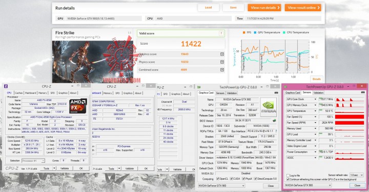Image resolution: width=369 pixels, height=192 pixels.
Task: Open Tools dropdown arrow in CPU-Z CPU window
Action: (x=54, y=168)
